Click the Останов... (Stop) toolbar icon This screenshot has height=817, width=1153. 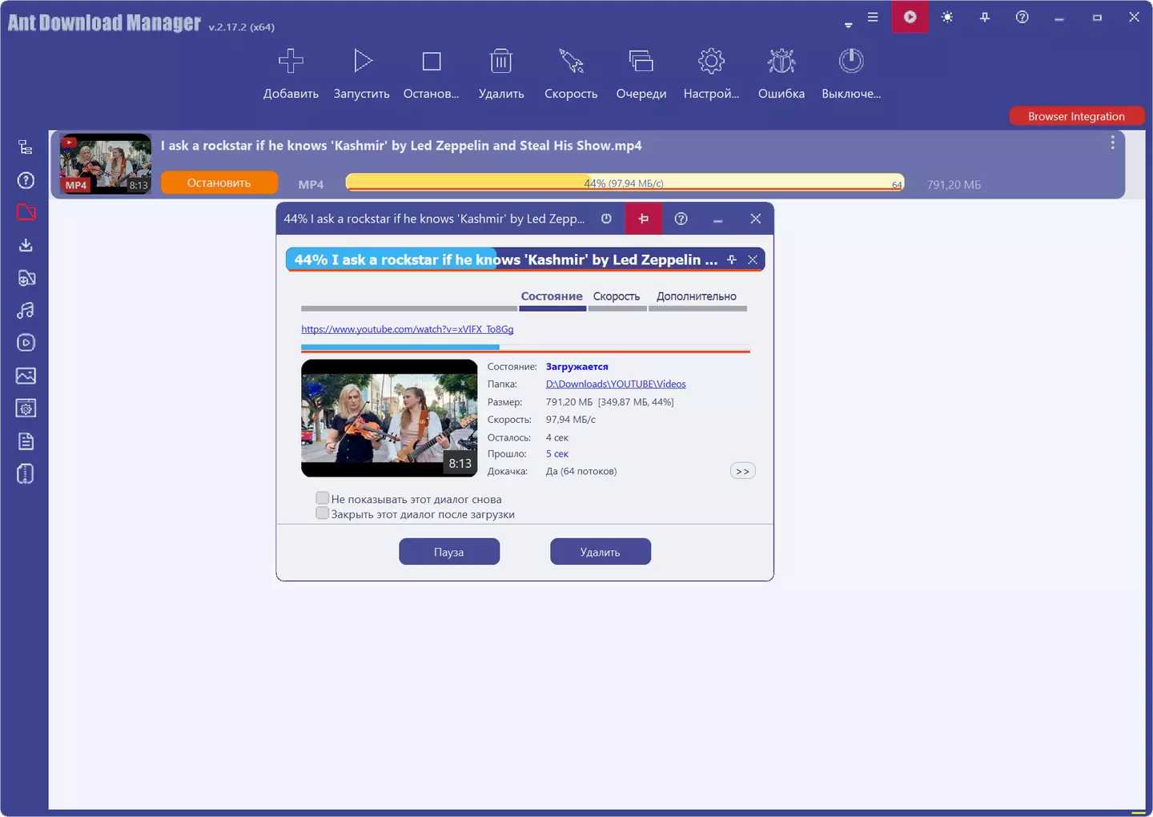coord(432,62)
